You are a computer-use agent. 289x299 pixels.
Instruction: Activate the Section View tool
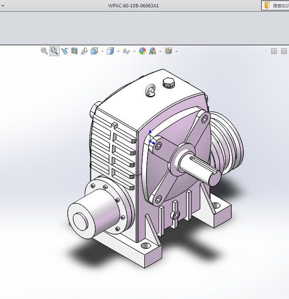coord(74,51)
